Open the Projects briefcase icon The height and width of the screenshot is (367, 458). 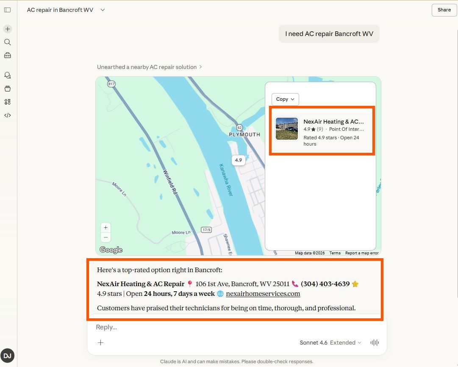coord(7,55)
